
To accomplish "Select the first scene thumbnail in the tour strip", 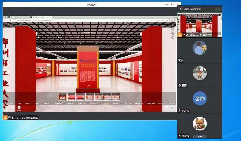I will click(x=63, y=97).
